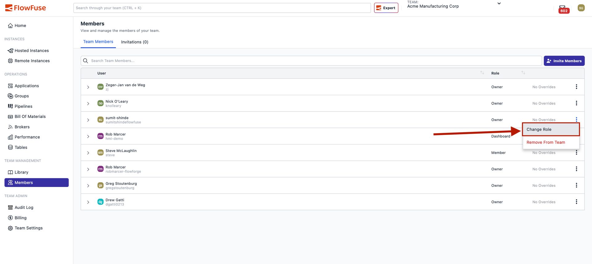Click the Expert mode button
This screenshot has width=592, height=264.
pos(386,8)
